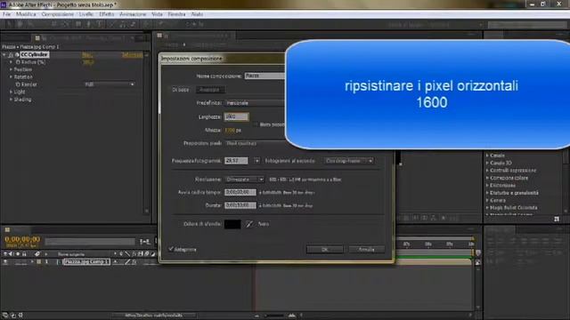Screen dimensions: 570x320
Task: Click the Nome composizione text field
Action: pos(265,76)
